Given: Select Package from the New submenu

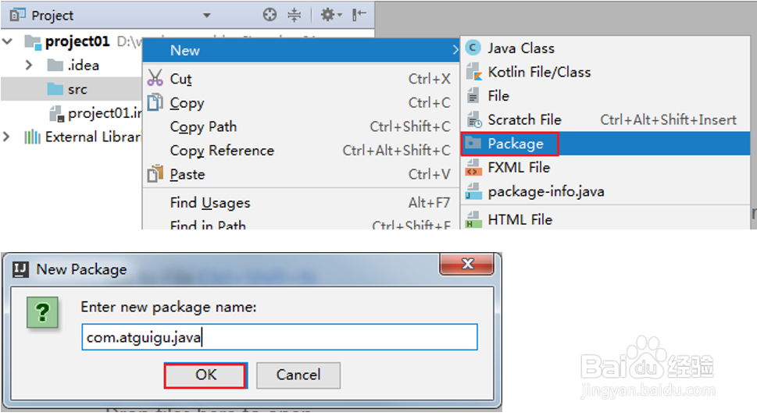Looking at the screenshot, I should (515, 144).
